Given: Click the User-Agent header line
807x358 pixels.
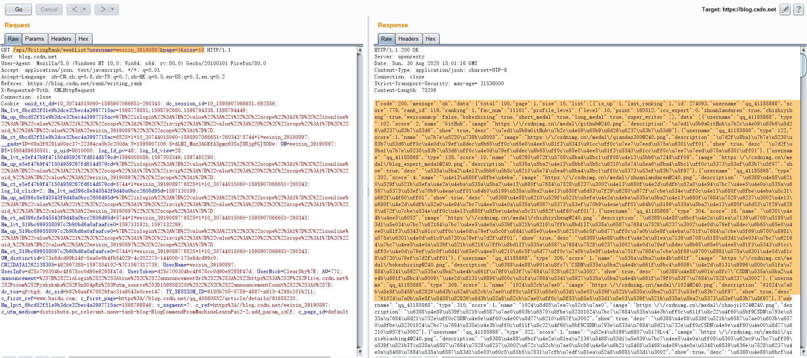Looking at the screenshot, I should tap(134, 63).
